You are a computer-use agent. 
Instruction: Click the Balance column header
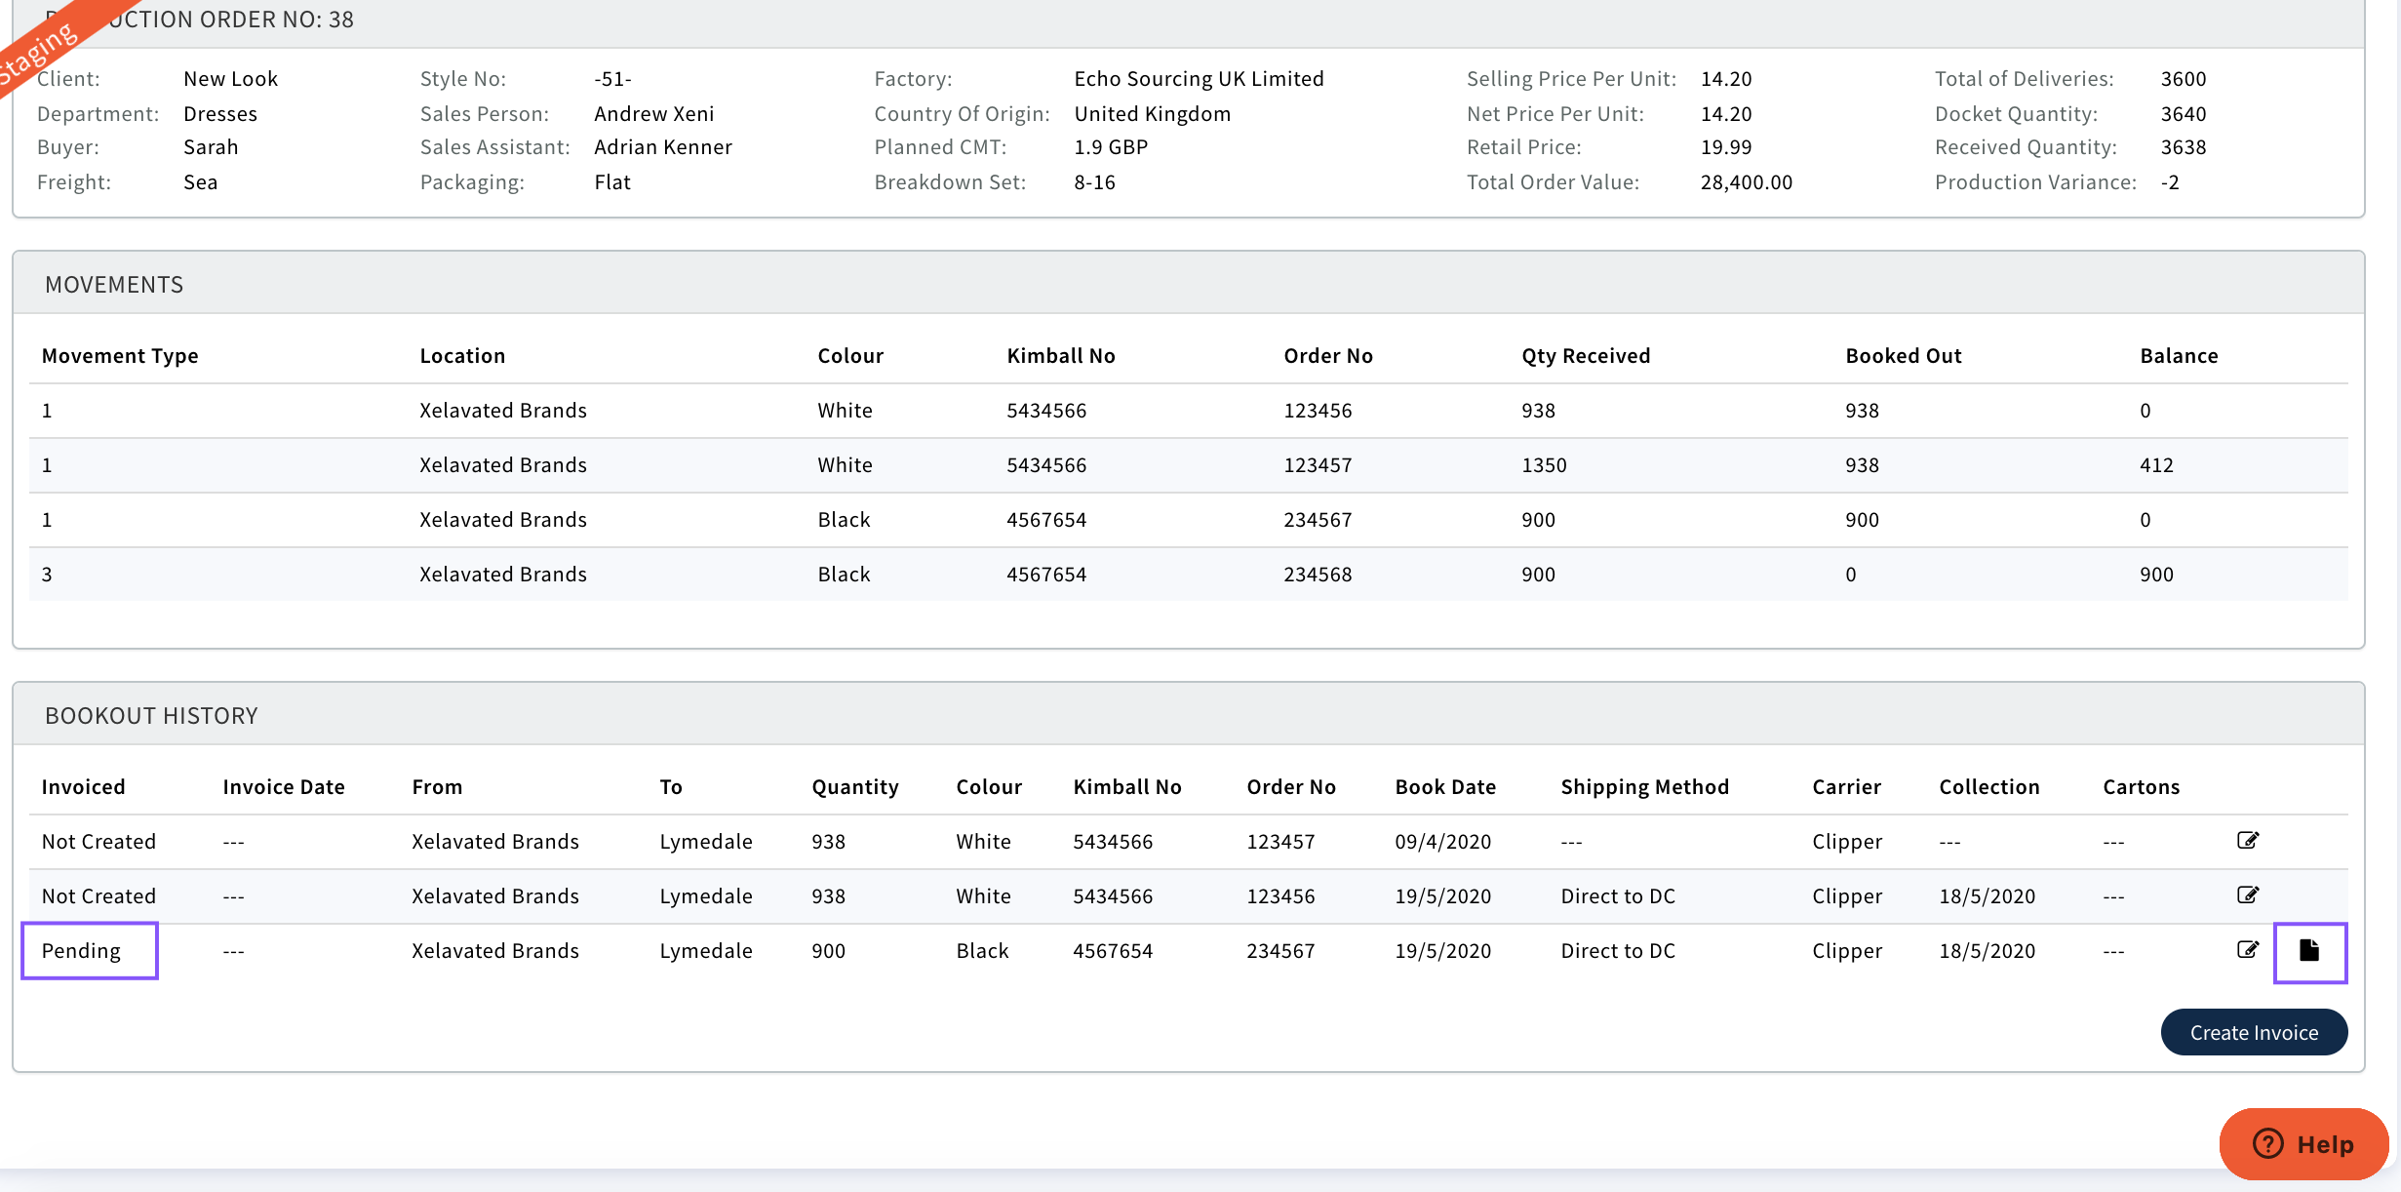coord(2179,356)
